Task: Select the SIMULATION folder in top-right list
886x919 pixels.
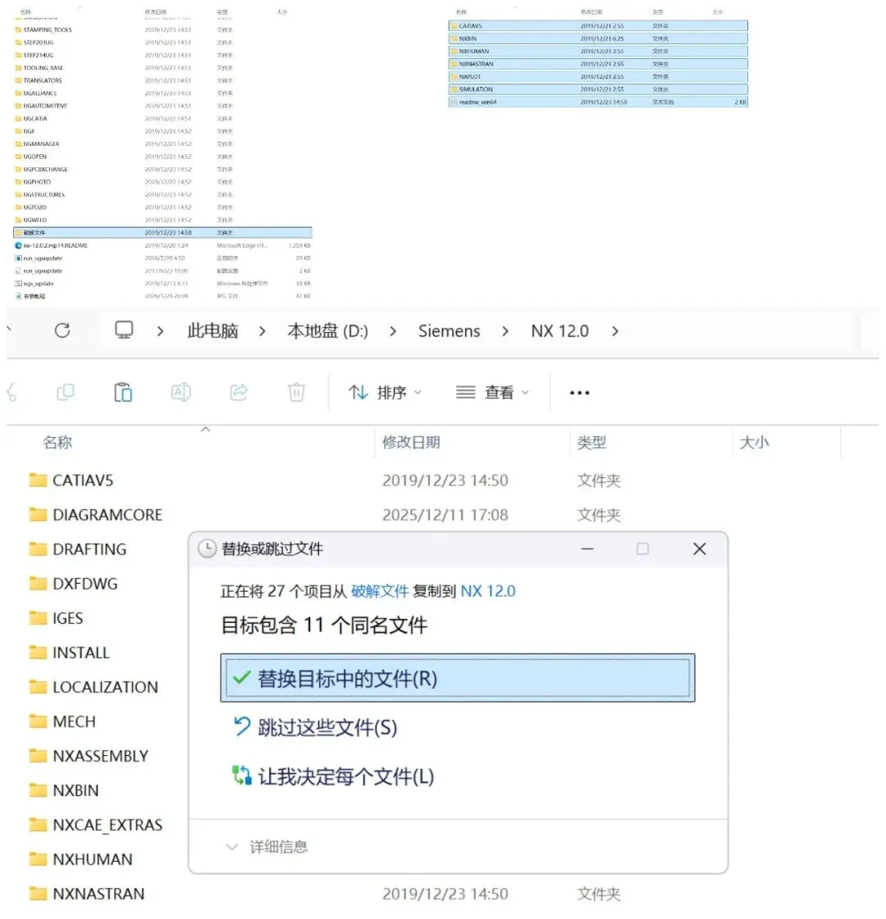Action: (598, 89)
